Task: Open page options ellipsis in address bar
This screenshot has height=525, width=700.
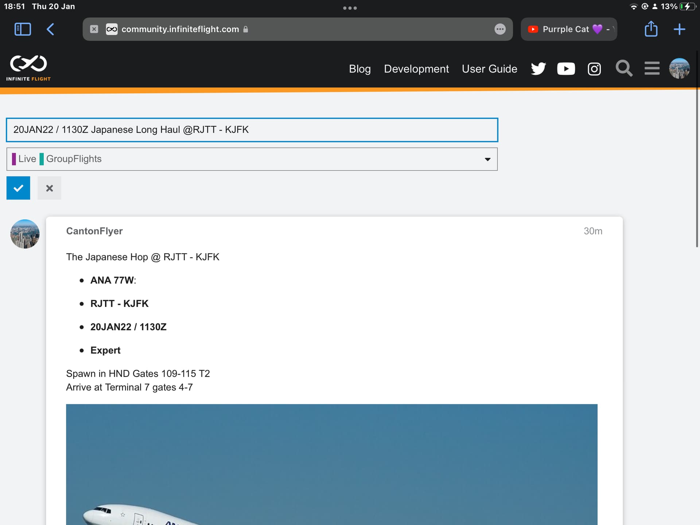Action: point(500,29)
